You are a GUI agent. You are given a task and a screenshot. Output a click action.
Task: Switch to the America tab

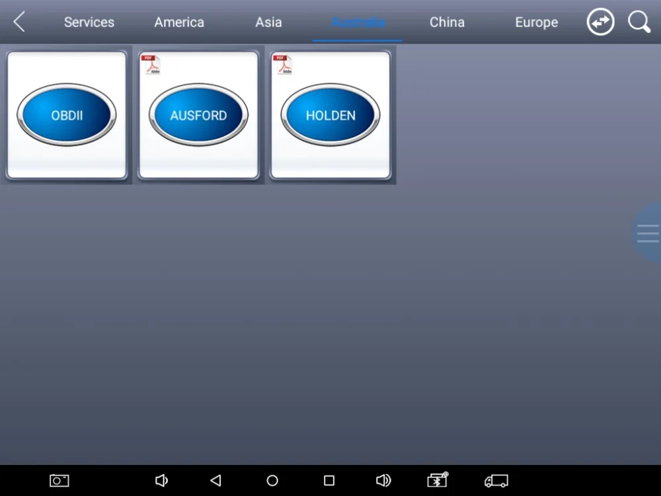pos(178,22)
